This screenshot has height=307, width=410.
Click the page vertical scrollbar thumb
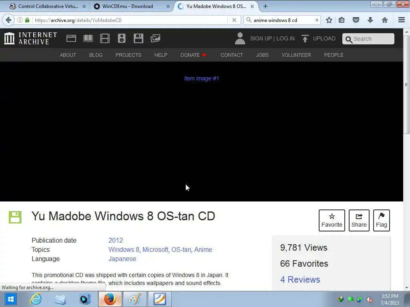pyautogui.click(x=406, y=85)
